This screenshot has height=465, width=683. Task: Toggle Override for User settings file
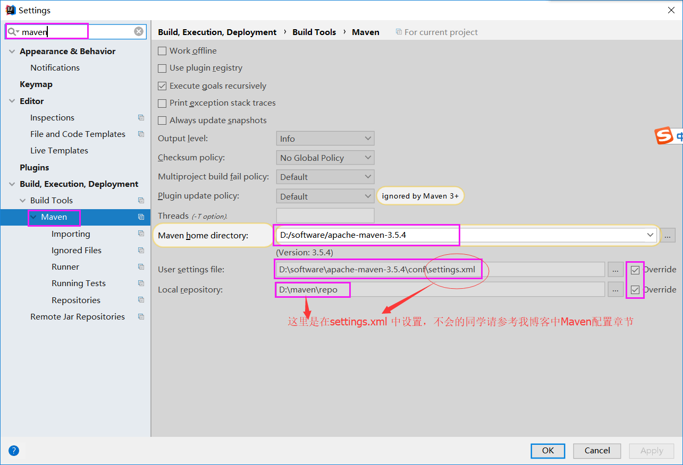[x=635, y=270]
